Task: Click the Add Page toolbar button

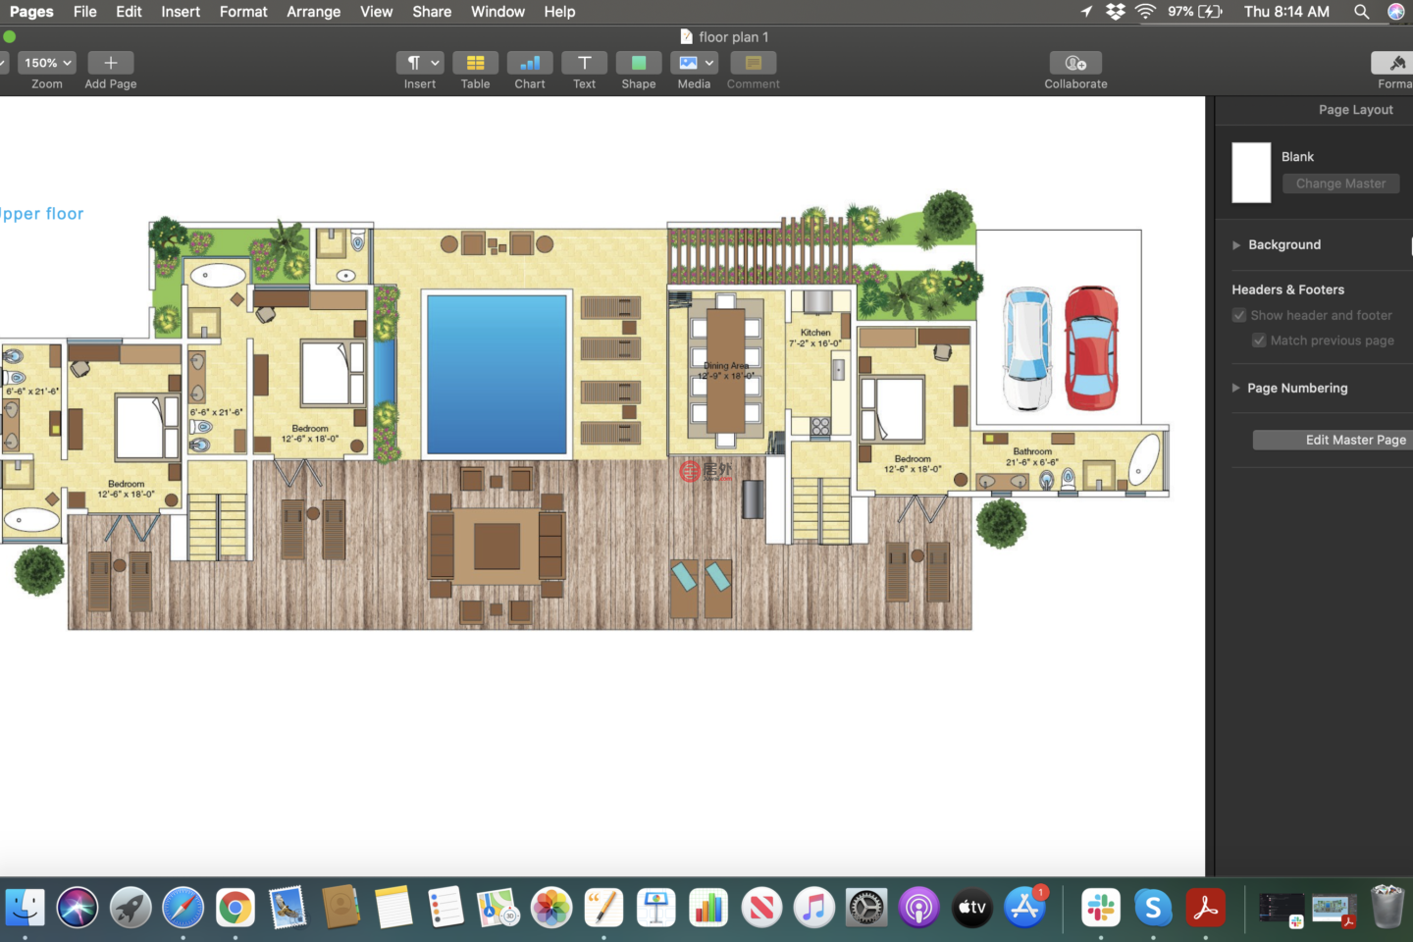Action: tap(111, 63)
